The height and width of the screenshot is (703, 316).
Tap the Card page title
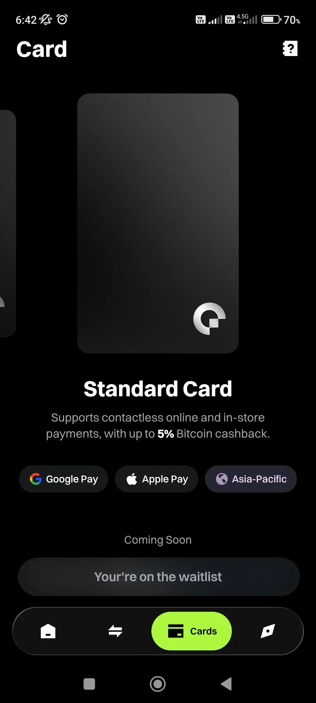click(x=42, y=49)
